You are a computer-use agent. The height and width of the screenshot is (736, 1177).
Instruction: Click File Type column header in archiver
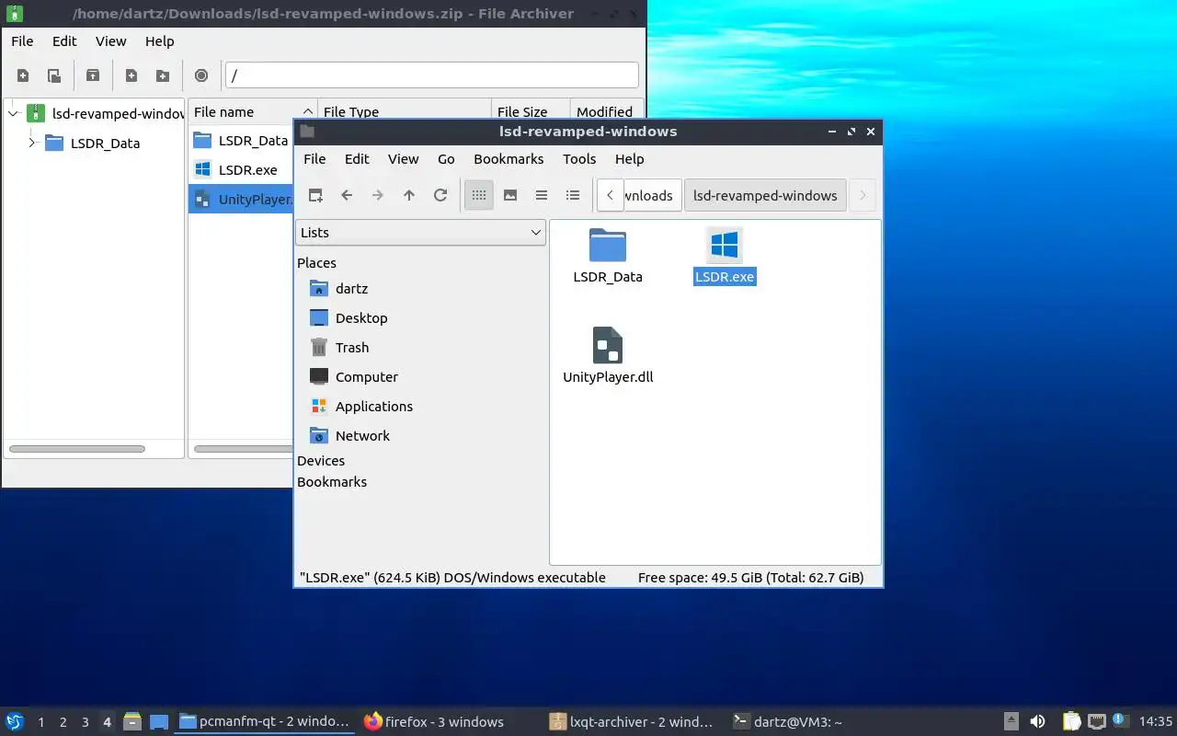click(404, 111)
